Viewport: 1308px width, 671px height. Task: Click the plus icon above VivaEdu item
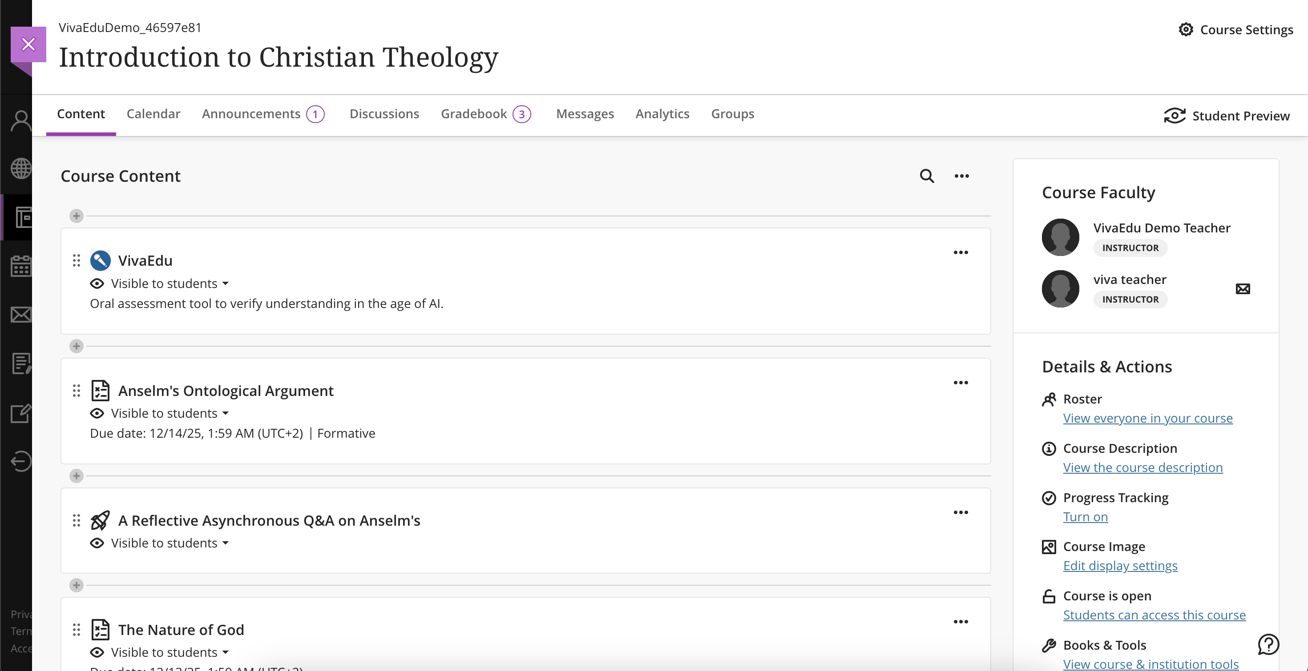76,216
